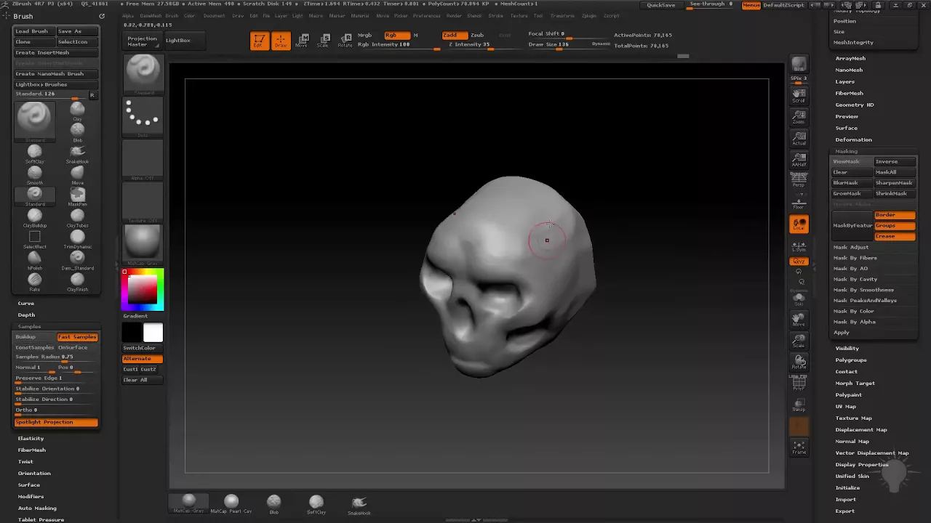Click the Load Brush button
The height and width of the screenshot is (523, 931).
33,31
